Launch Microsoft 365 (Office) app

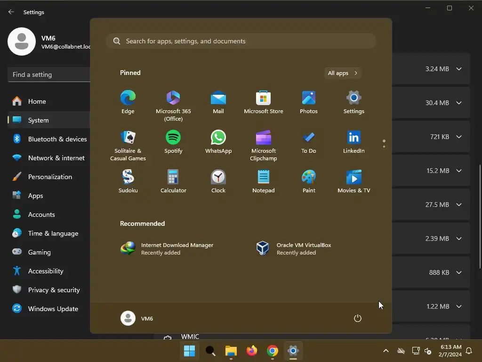tap(173, 106)
